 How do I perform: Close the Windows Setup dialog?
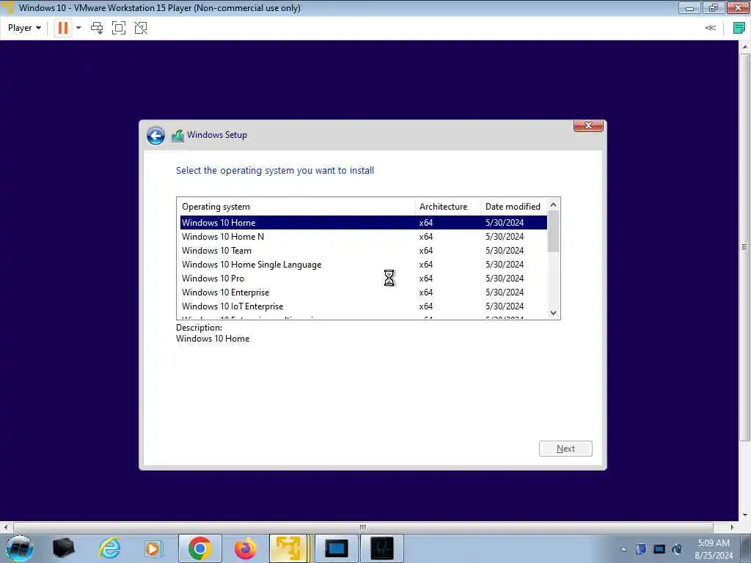coord(588,125)
